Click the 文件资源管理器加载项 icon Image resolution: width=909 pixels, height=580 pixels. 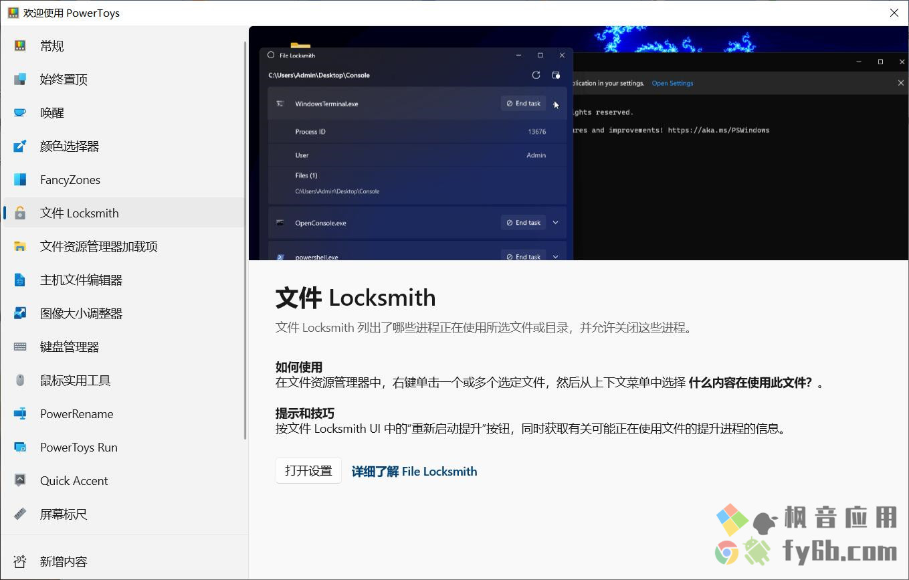(x=20, y=247)
